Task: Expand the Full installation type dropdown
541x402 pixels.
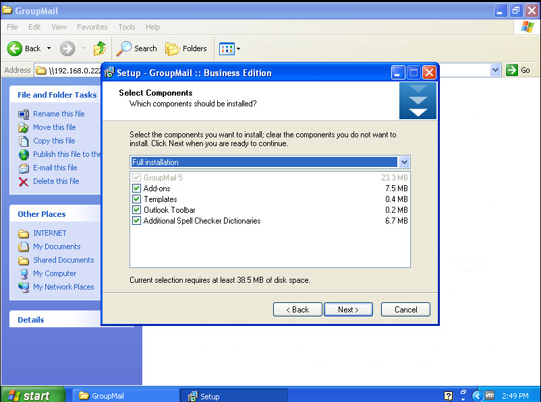Action: point(404,162)
